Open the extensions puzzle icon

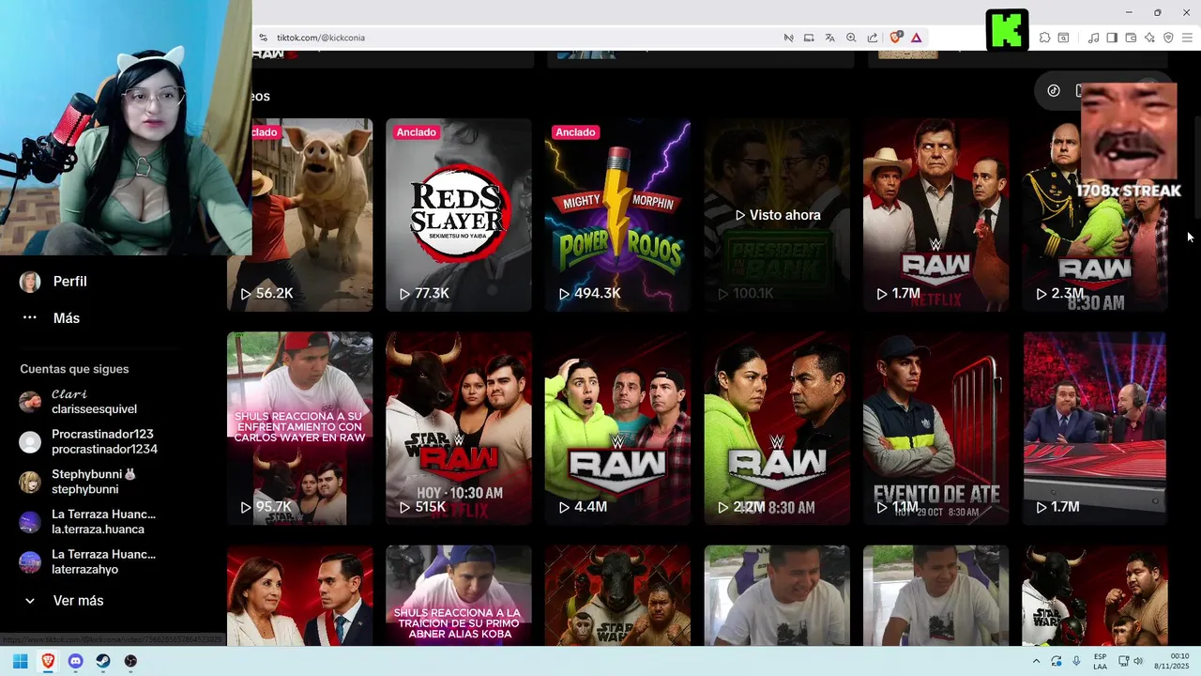1044,38
